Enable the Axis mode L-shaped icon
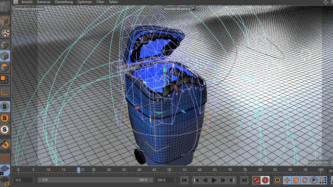 [5, 91]
